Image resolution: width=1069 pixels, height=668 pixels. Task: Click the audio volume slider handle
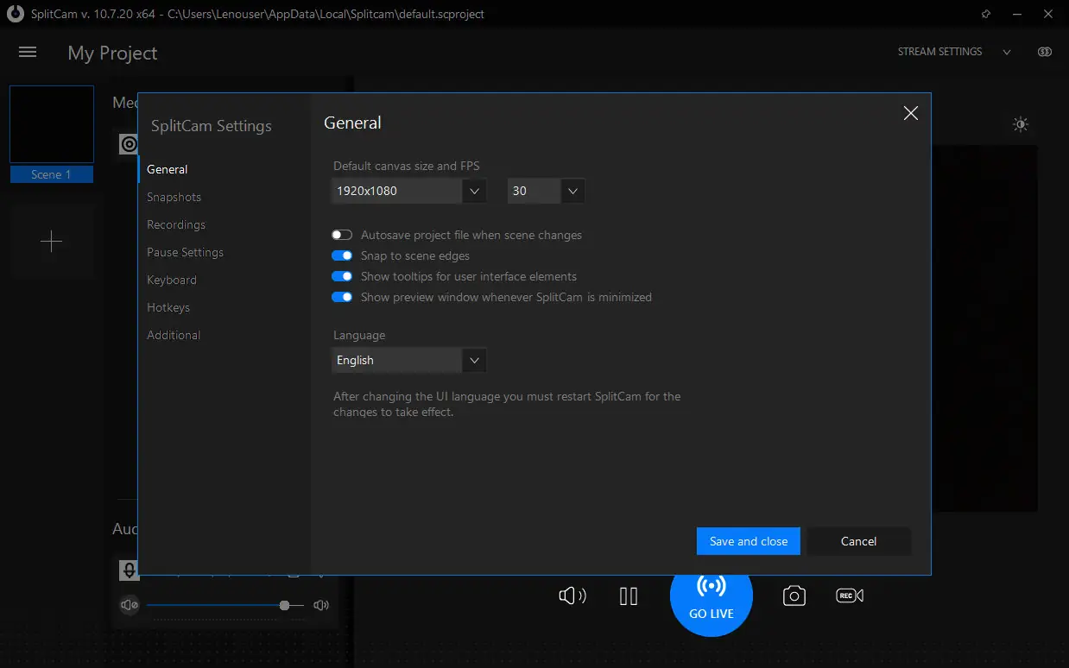tap(284, 606)
